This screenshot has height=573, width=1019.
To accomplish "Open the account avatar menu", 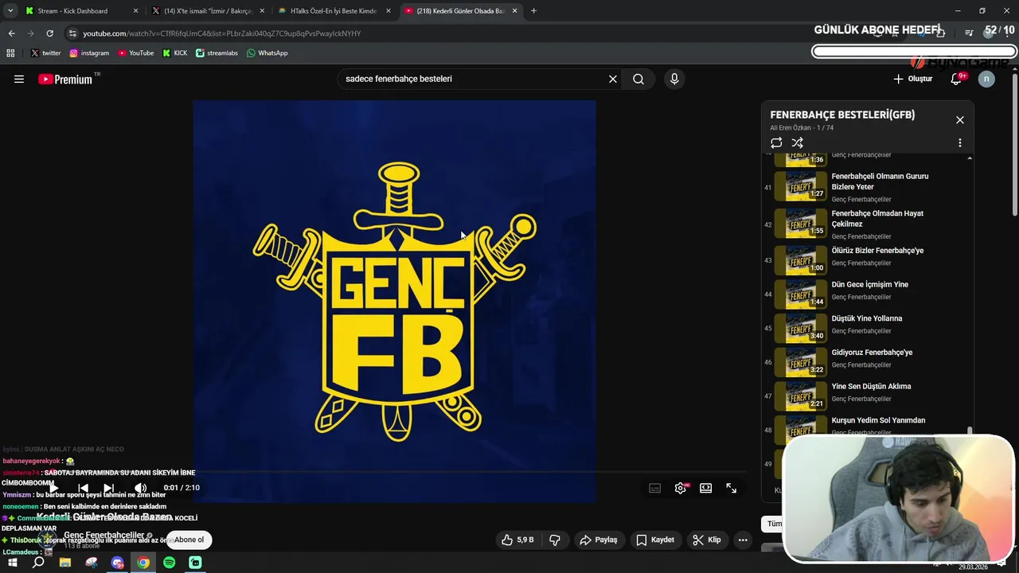I will [986, 79].
